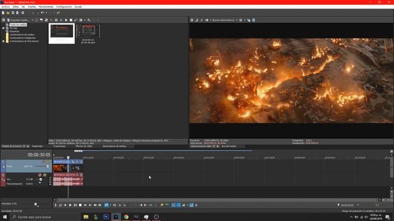This screenshot has height=221, width=394.
Task: Open the Configuración menu
Action: (x=64, y=7)
